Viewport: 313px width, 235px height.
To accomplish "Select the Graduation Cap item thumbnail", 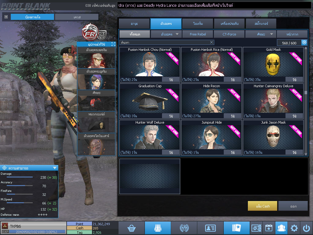I will click(x=150, y=101).
